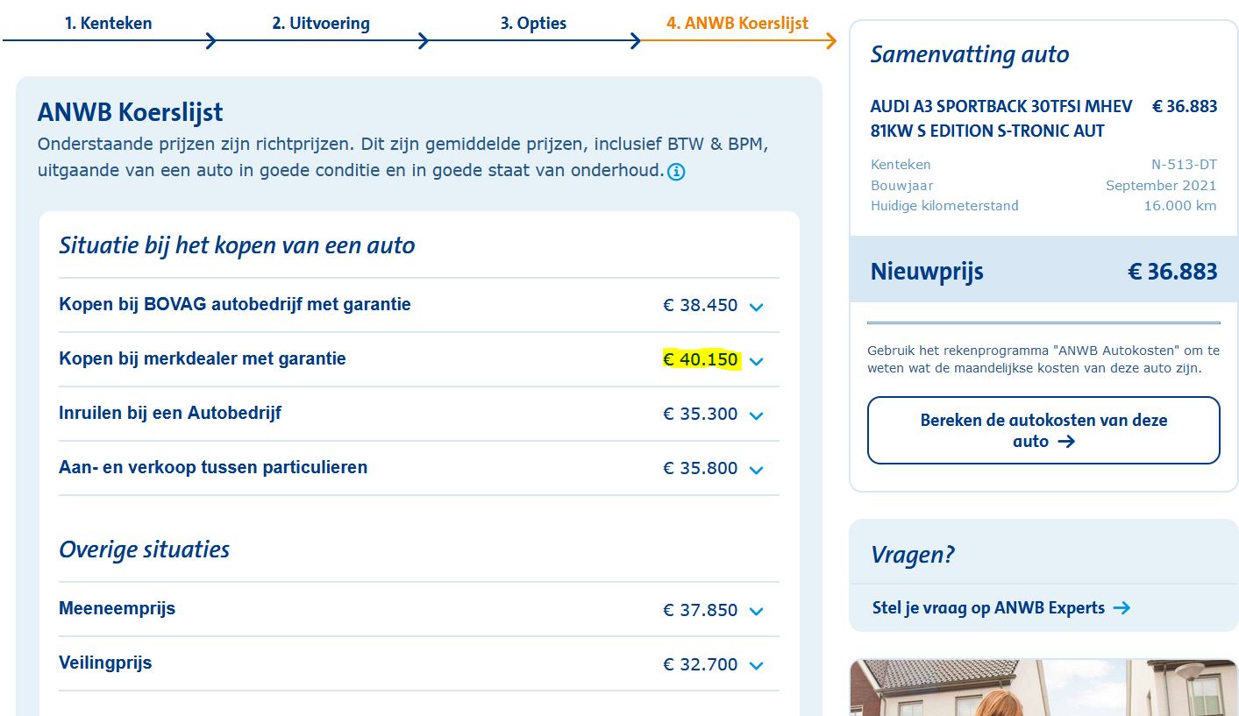This screenshot has height=716, width=1239.
Task: Expand the merkdealer met garantie chevron
Action: [757, 361]
